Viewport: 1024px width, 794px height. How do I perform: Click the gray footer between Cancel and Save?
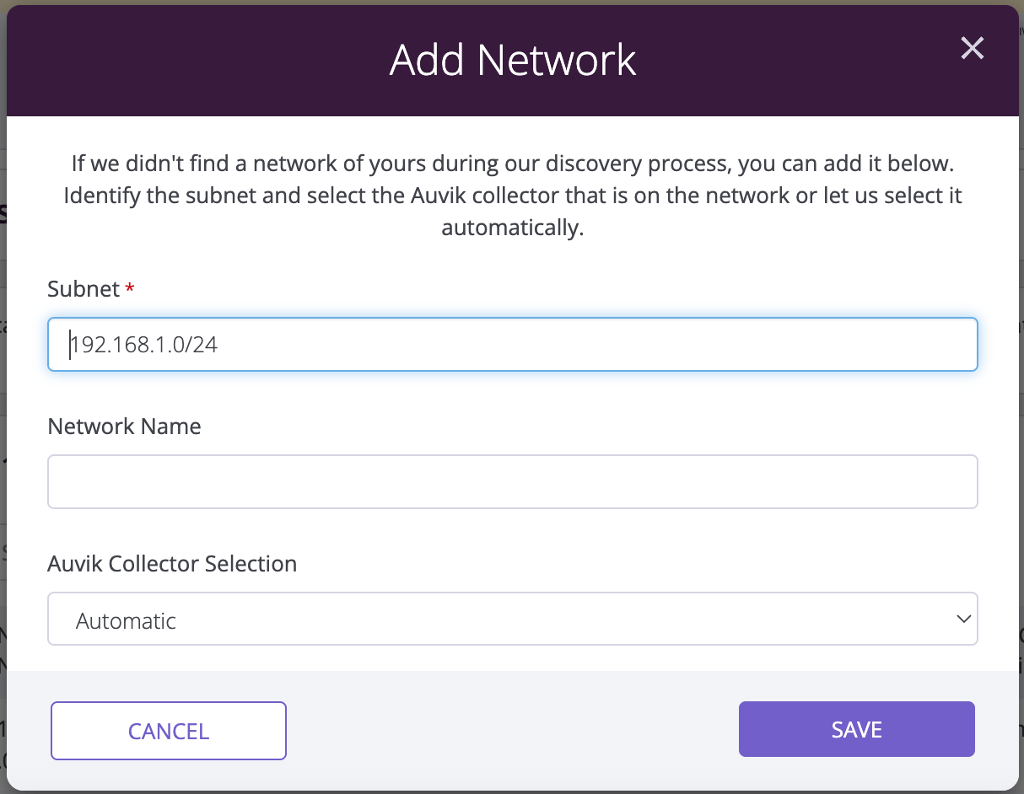click(x=512, y=730)
